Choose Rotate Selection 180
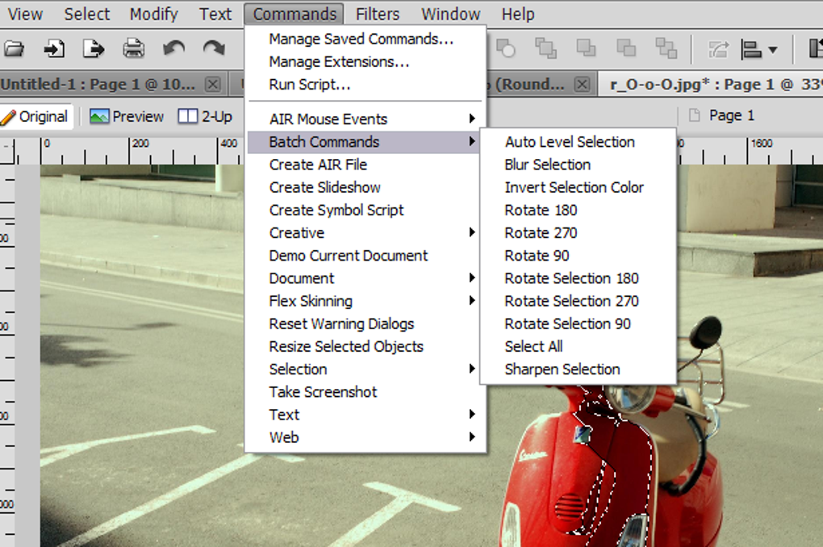 click(578, 278)
